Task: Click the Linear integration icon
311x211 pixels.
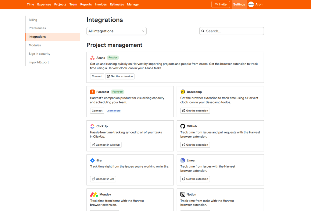Action: [183, 160]
